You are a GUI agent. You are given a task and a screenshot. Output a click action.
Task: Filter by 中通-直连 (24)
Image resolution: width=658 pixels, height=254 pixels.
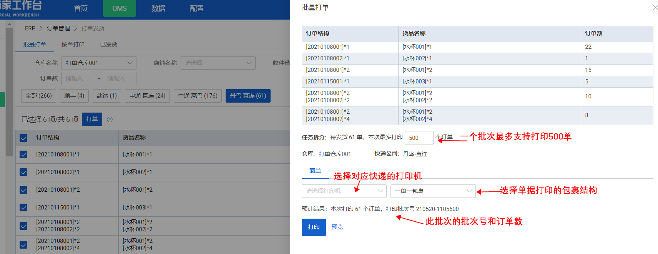pyautogui.click(x=147, y=96)
